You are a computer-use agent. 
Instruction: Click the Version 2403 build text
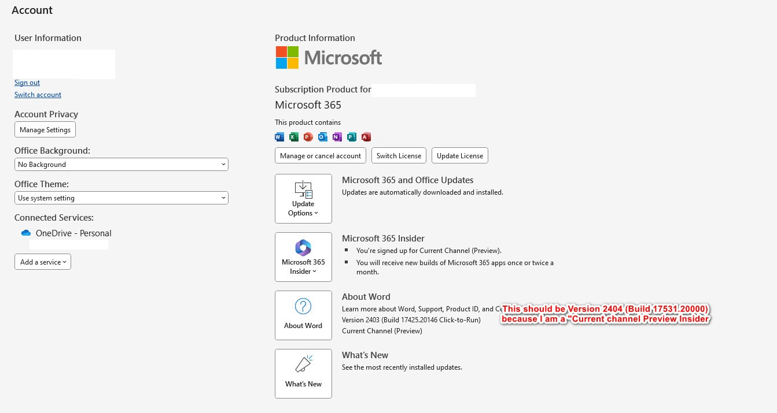(x=411, y=319)
